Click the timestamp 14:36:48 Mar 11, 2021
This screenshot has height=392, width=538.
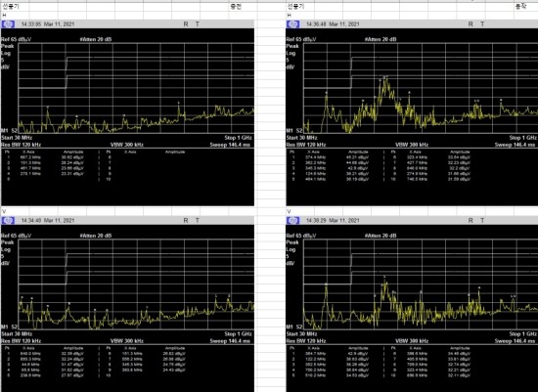[x=333, y=24]
